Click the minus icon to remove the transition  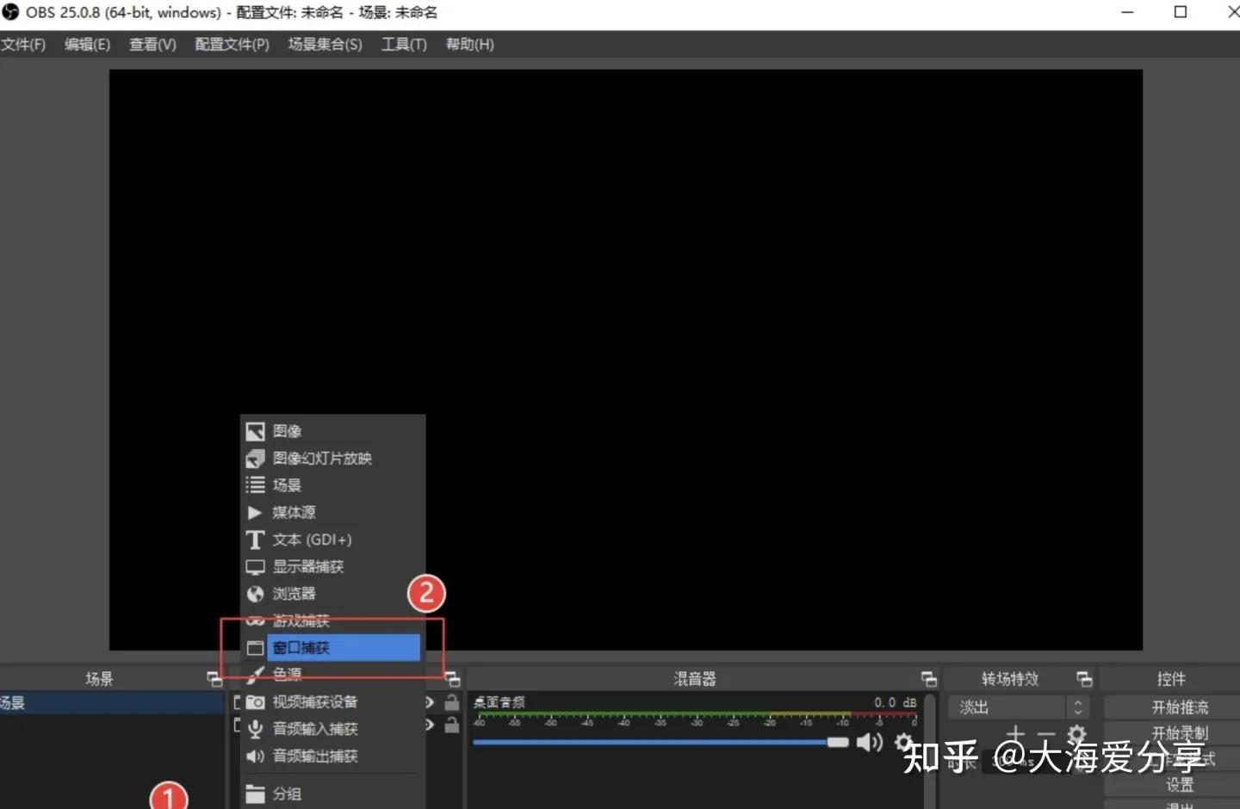pos(1045,733)
